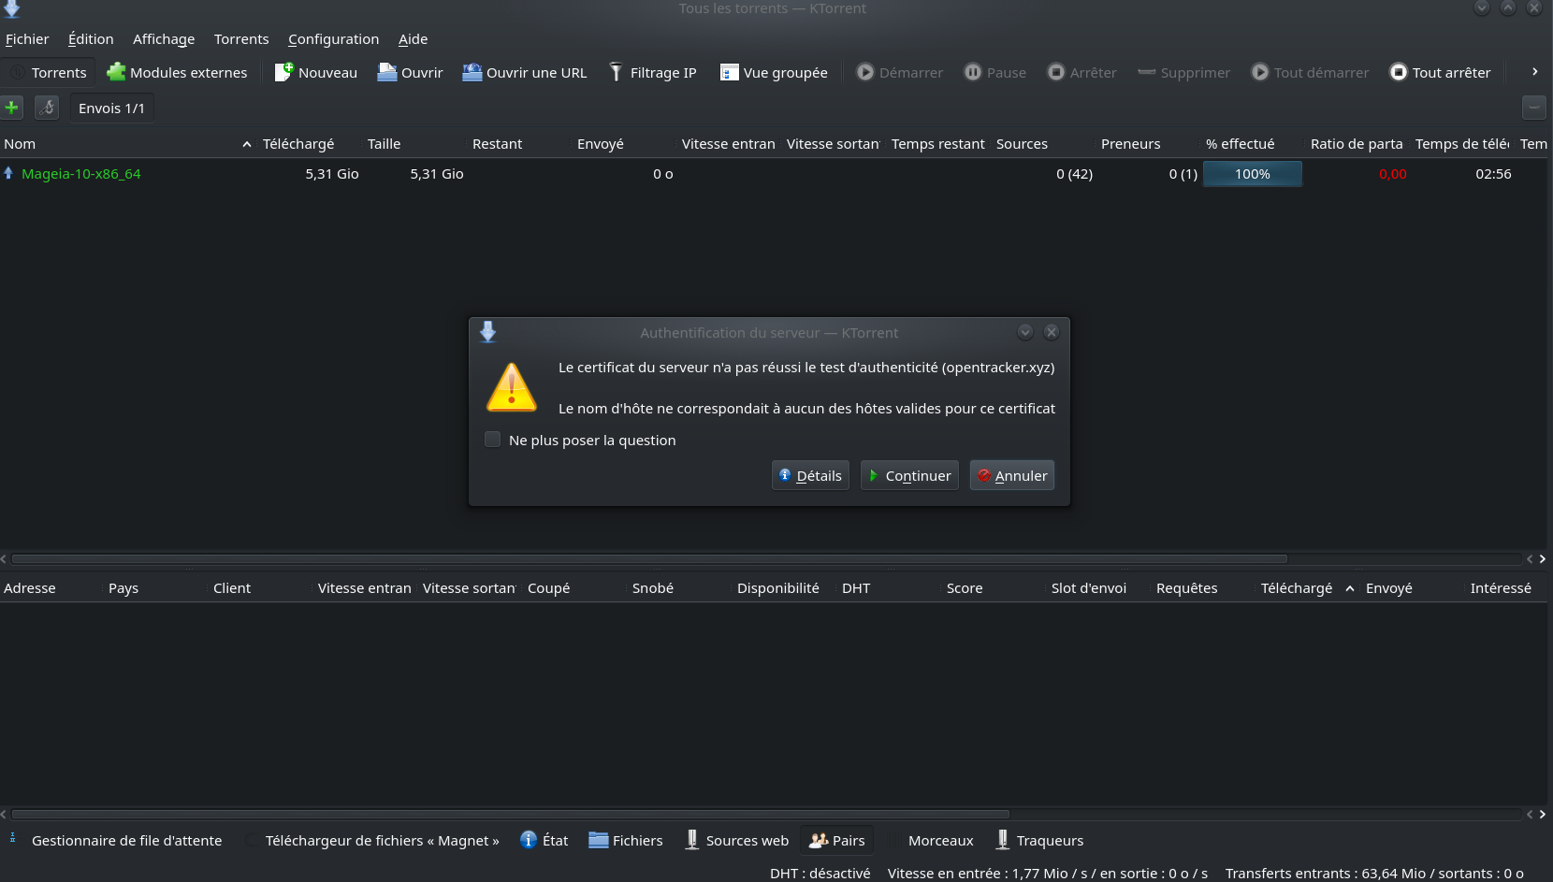Open the Aide menu

(413, 38)
